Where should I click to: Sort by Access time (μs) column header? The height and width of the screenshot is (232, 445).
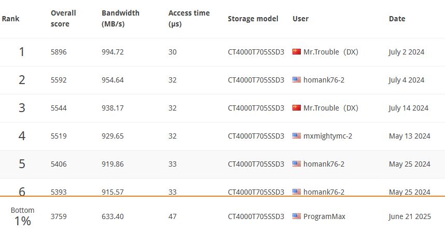pos(189,19)
